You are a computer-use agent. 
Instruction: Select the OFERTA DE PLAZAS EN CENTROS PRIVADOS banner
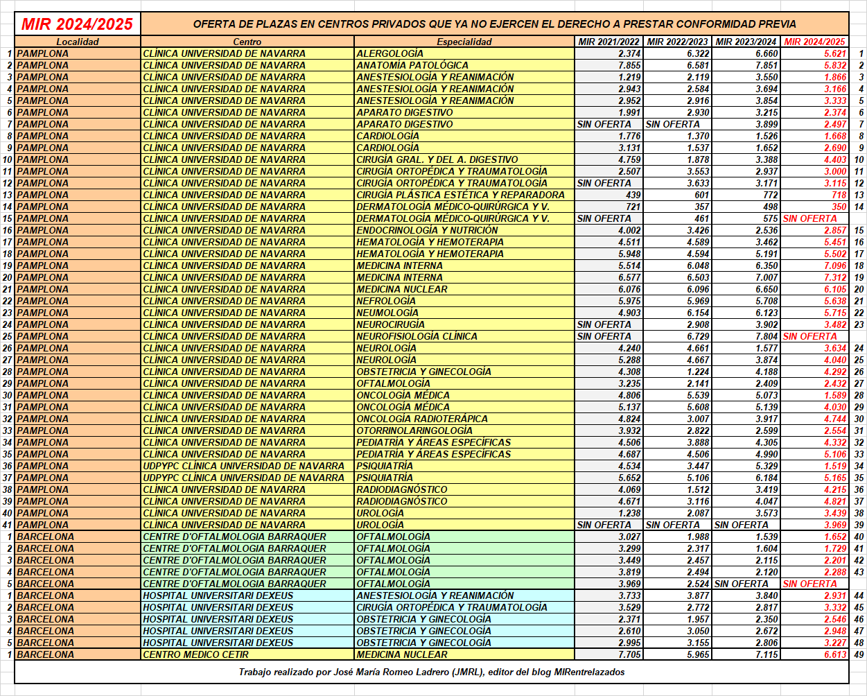[495, 24]
